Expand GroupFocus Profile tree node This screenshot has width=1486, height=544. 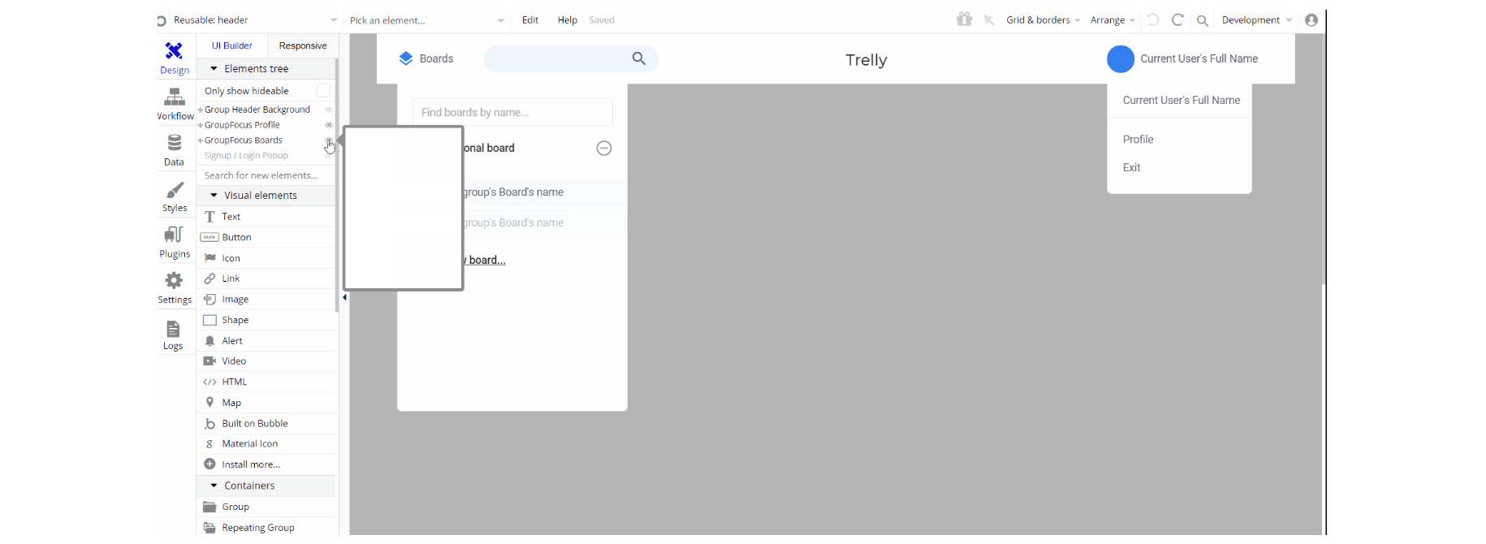(x=201, y=125)
